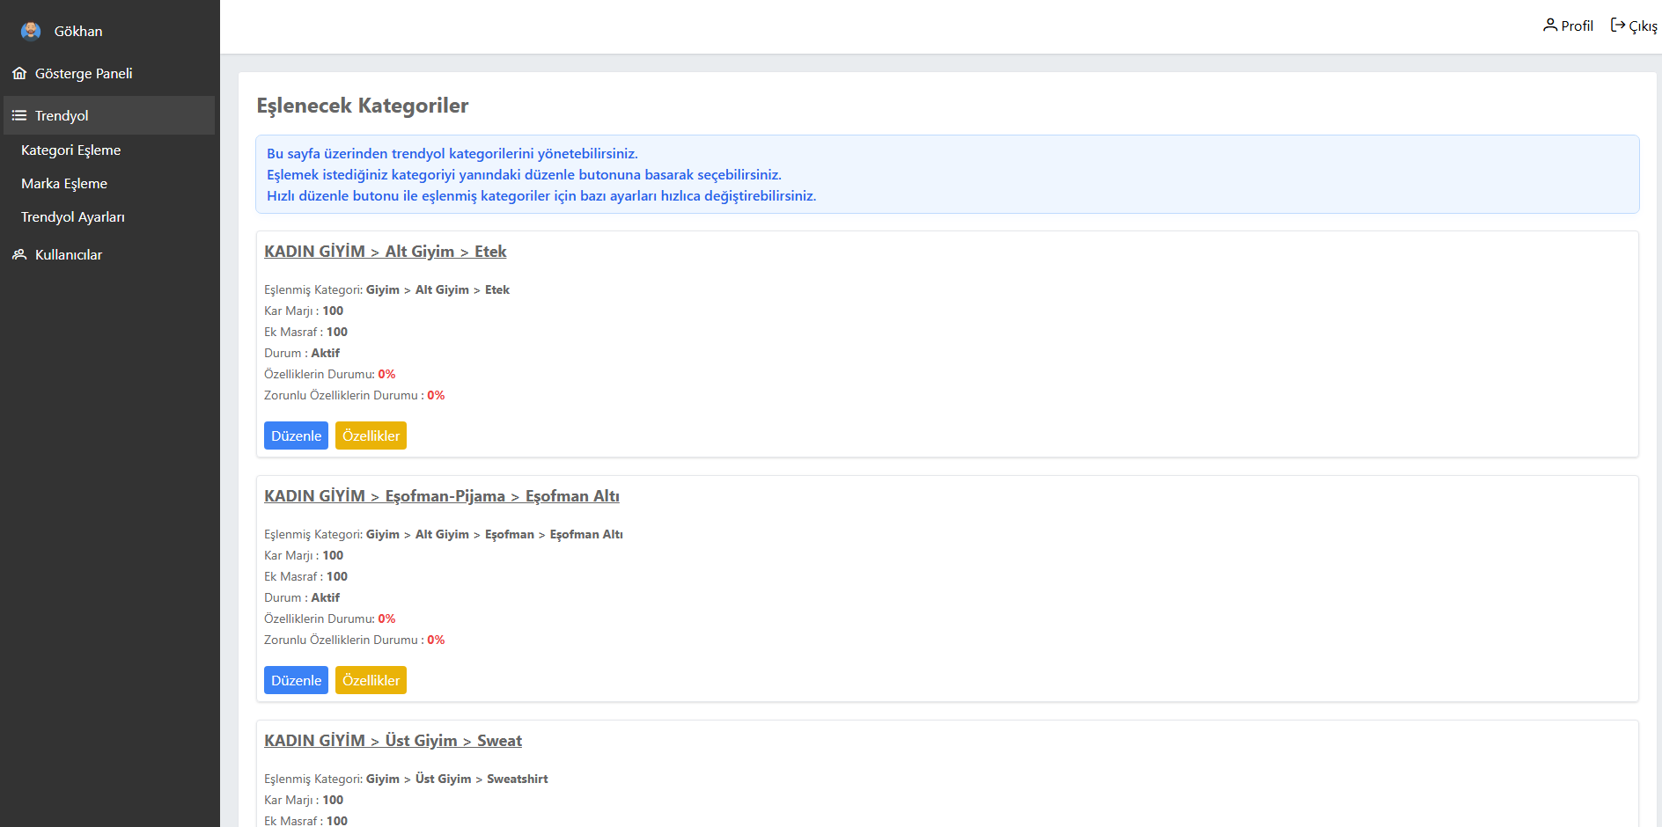Viewport: 1662px width, 827px height.
Task: Open Kategori Eşleme submenu item
Action: [x=70, y=150]
